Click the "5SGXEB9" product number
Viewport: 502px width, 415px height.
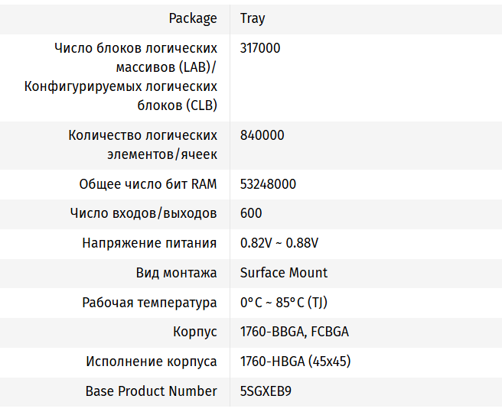click(266, 391)
